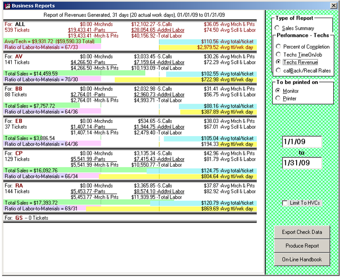
Task: Select Techs TimeOnJob radio button
Action: pos(278,55)
